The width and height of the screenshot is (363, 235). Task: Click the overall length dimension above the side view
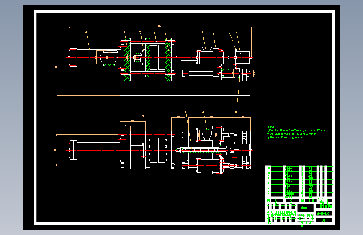160,27
